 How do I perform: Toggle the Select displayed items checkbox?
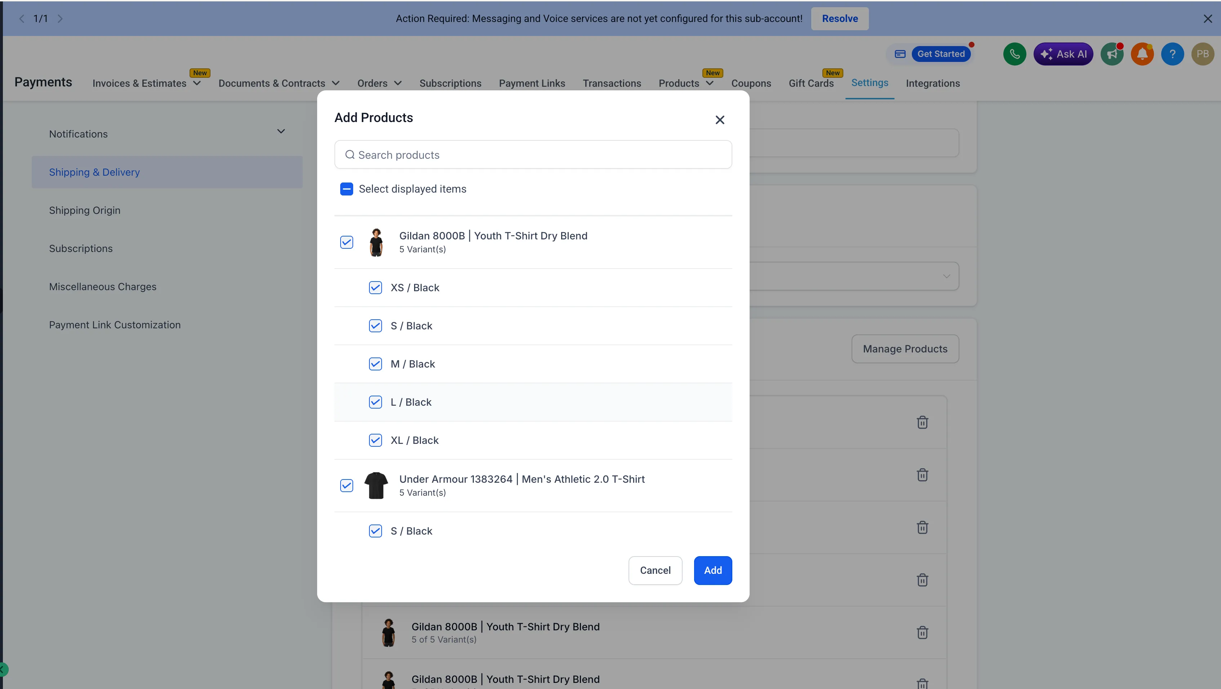point(346,189)
